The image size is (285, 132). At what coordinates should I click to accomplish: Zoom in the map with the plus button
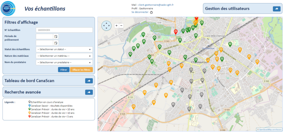117,26
